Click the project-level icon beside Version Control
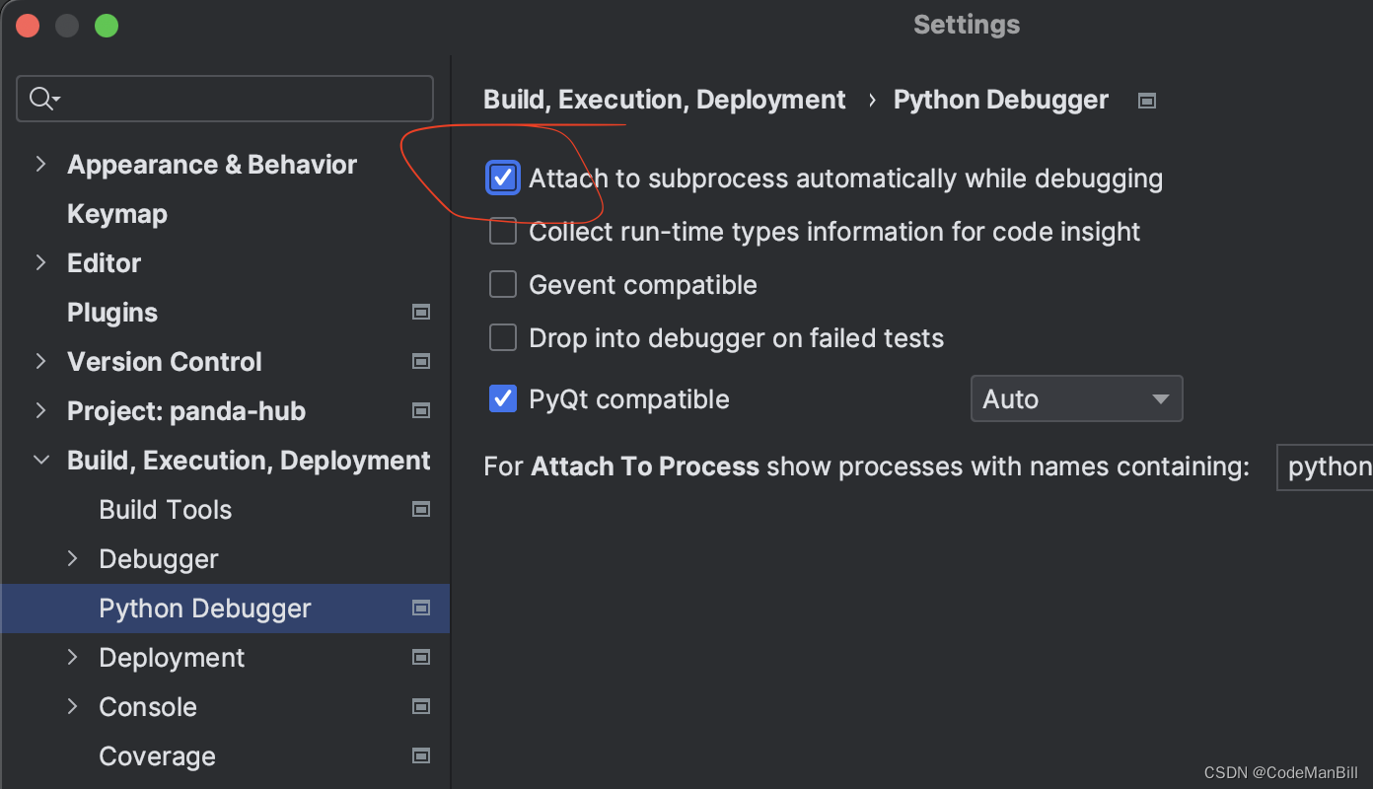1373x789 pixels. pyautogui.click(x=421, y=362)
